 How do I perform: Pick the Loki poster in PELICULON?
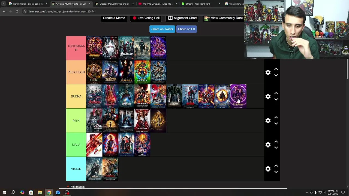94,72
